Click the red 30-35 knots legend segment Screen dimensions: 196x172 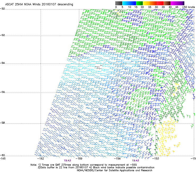(160, 3)
